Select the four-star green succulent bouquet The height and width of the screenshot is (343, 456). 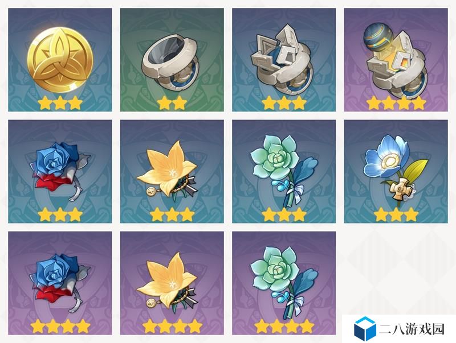coord(284,283)
